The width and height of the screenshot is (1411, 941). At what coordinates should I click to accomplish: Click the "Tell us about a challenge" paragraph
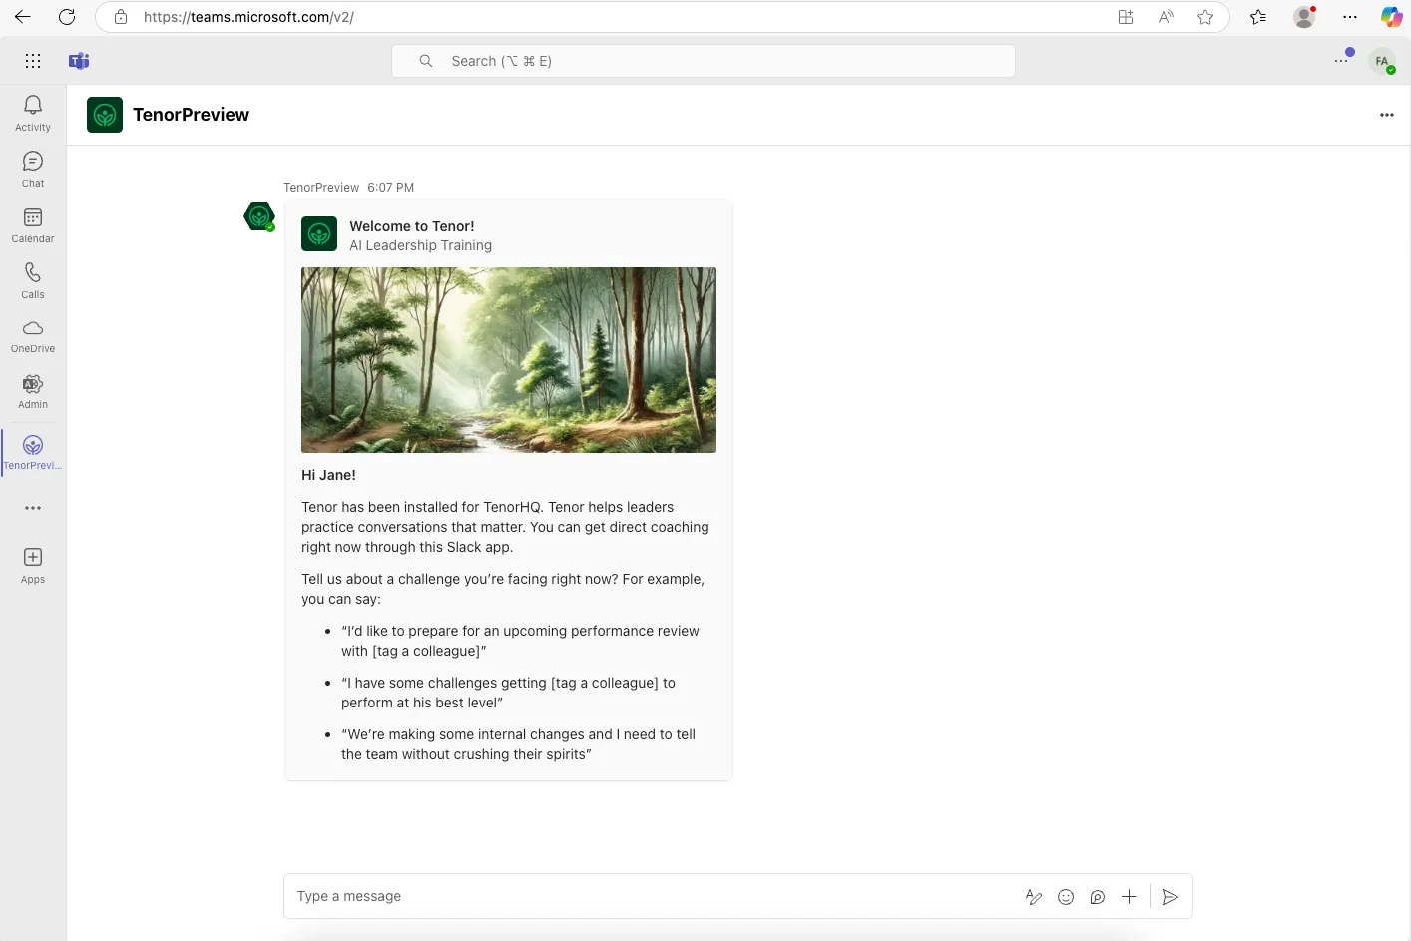[x=503, y=589]
